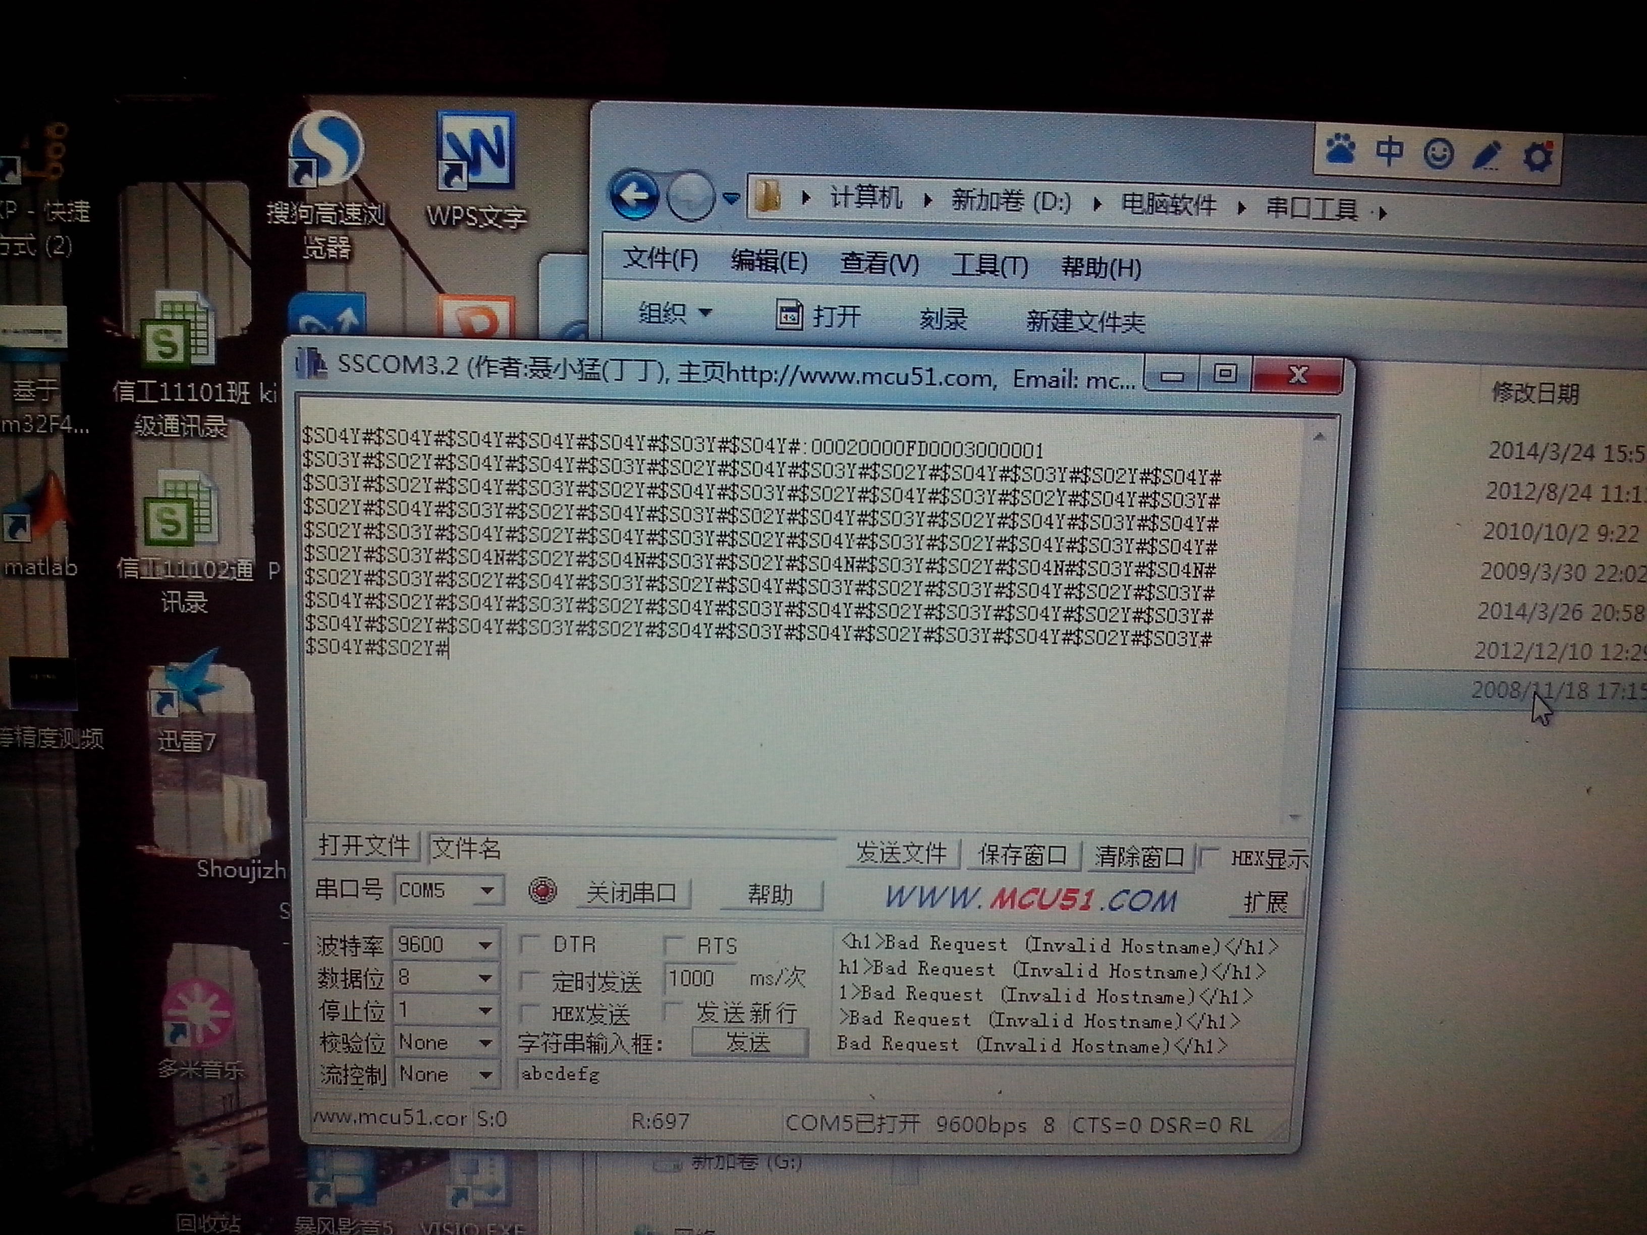Click the 1000 ms interval field

point(700,977)
